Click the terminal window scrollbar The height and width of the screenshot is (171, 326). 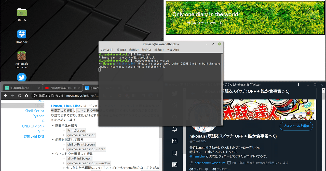[222, 89]
